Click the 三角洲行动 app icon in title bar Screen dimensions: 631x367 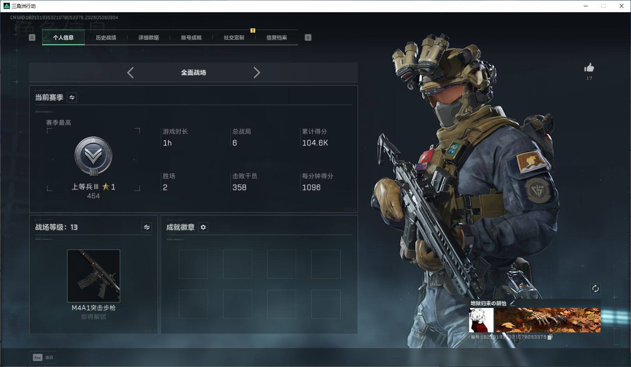tap(6, 6)
